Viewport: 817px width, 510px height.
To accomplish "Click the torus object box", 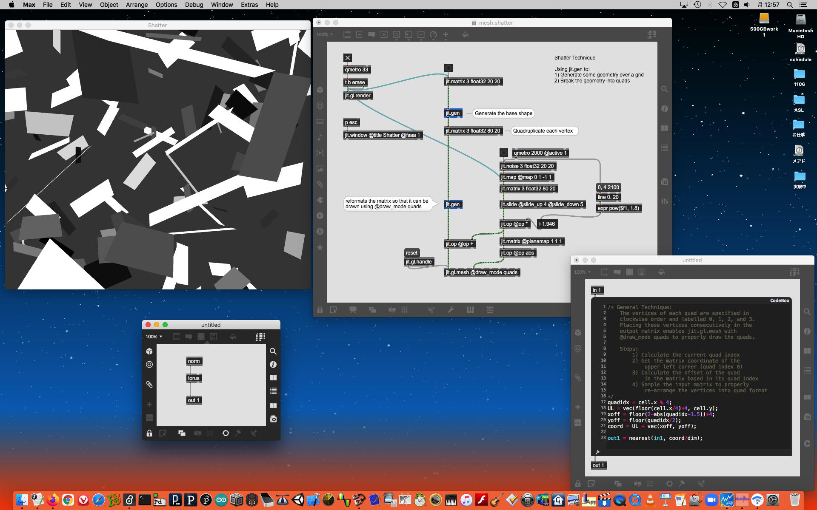I will coord(194,378).
